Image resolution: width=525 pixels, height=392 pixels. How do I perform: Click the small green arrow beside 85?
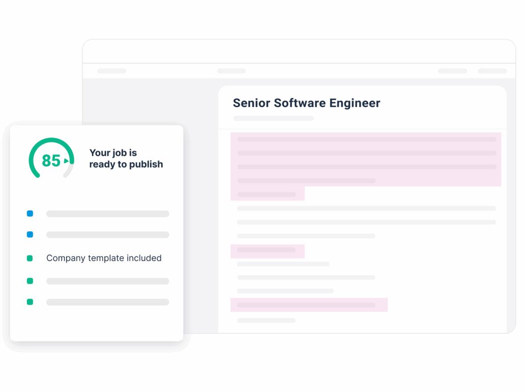(67, 161)
